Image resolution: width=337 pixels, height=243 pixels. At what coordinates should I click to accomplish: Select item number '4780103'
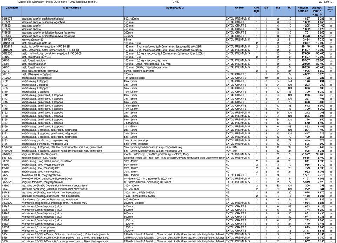(x=7, y=147)
